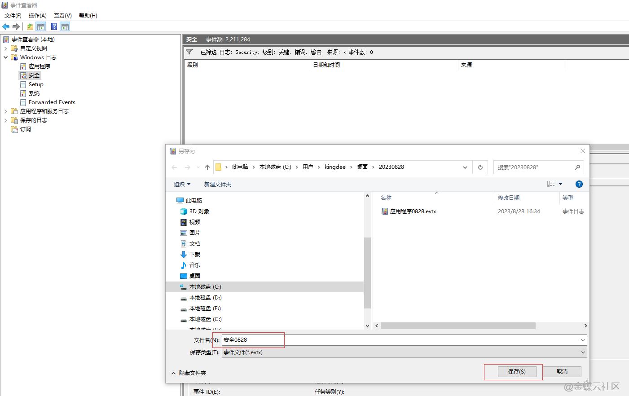Click the blue help icon in save dialog
629x396 pixels.
[579, 184]
